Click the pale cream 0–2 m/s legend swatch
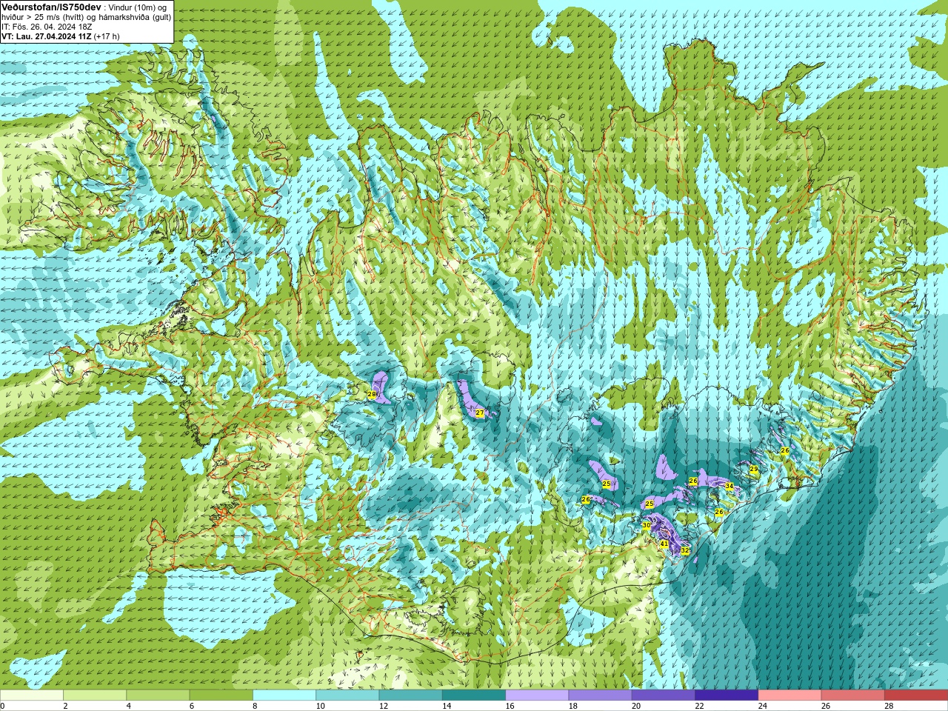 click(x=32, y=695)
